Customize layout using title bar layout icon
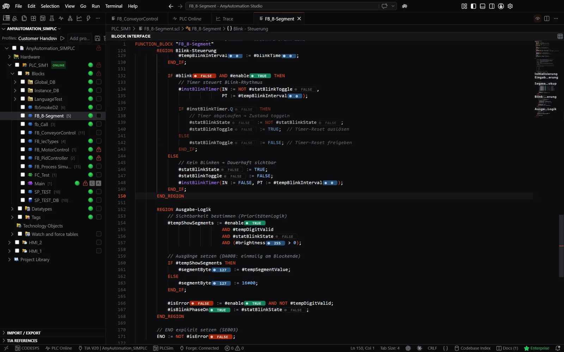Viewport: 564px width, 352px height. tap(464, 6)
